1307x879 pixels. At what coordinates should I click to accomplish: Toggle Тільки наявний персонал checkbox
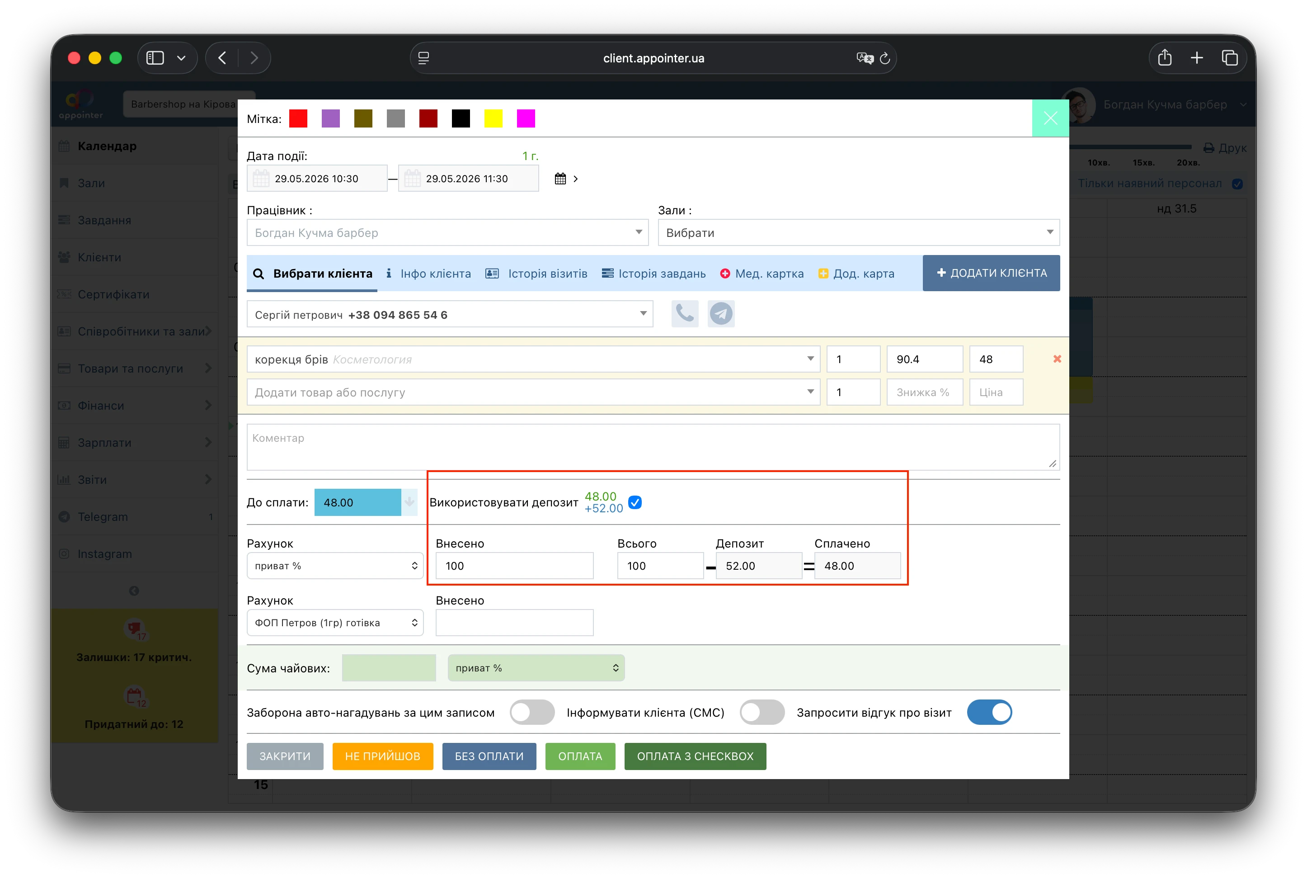tap(1237, 184)
